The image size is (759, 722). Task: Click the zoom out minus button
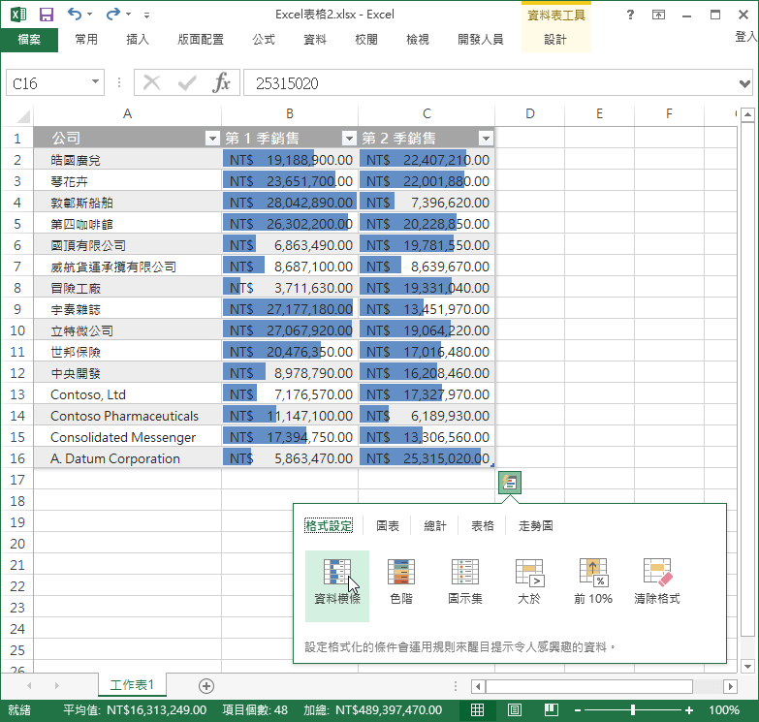pyautogui.click(x=578, y=710)
